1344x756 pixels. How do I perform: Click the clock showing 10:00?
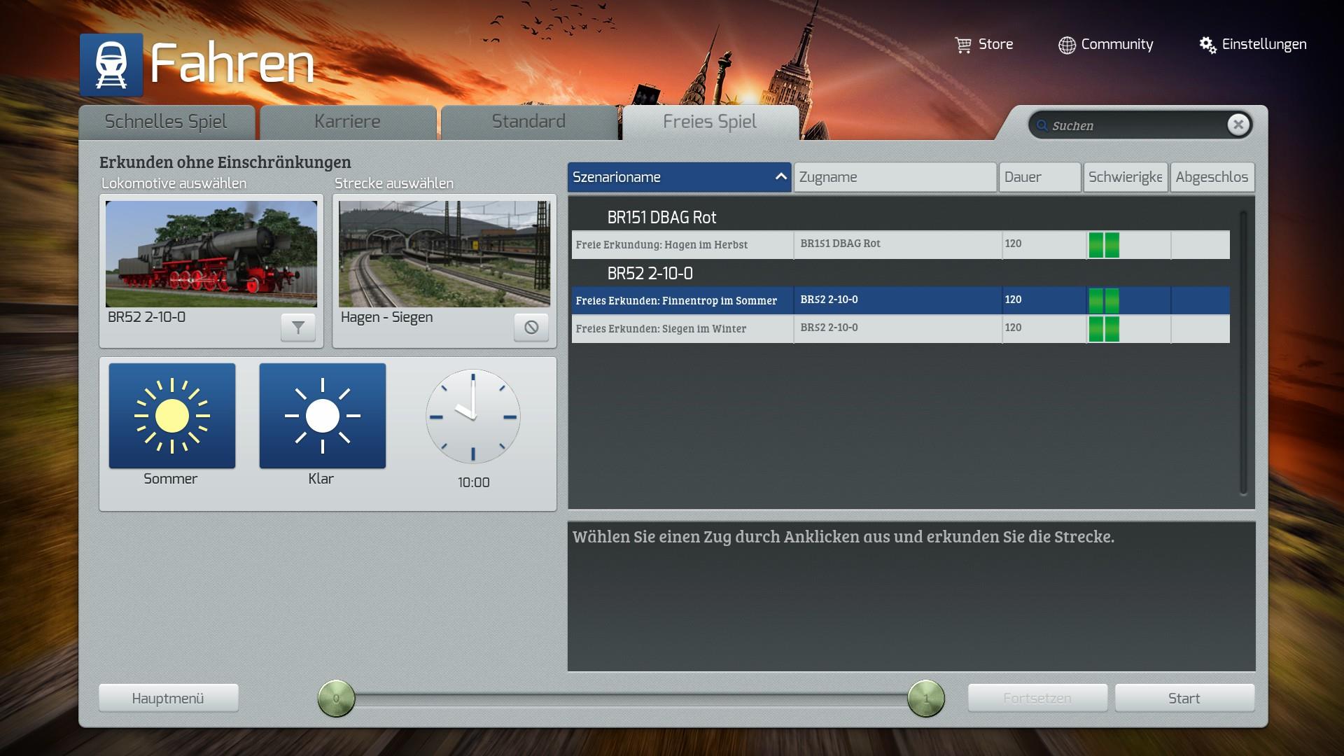tap(473, 416)
